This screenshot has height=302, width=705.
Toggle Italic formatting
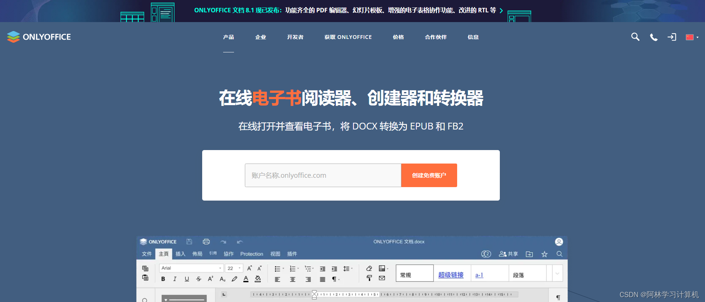coord(174,279)
